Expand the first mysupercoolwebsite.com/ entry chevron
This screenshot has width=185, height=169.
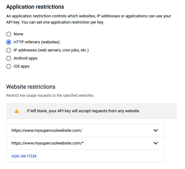click(x=156, y=131)
